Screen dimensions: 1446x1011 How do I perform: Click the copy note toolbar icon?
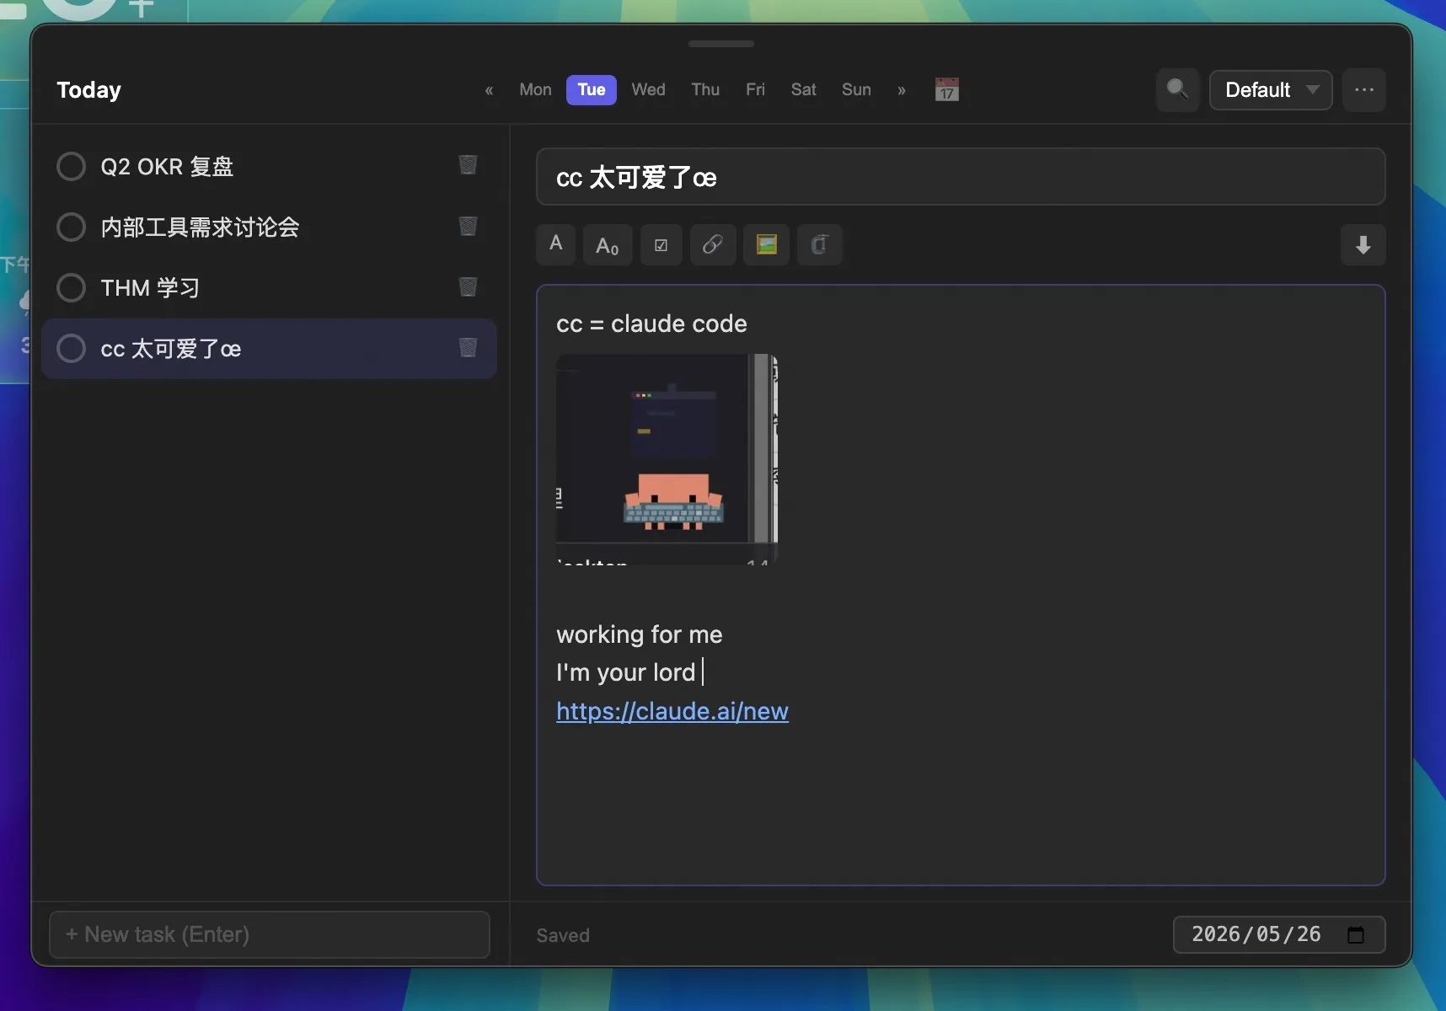tap(819, 245)
